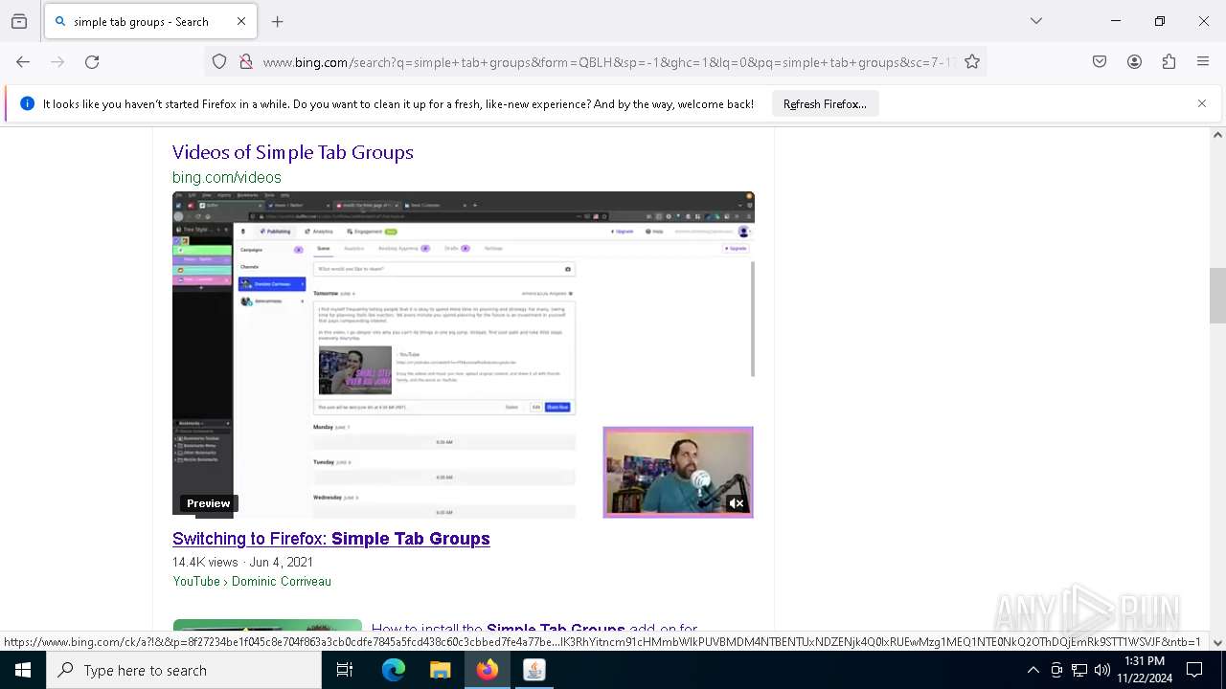1226x689 pixels.
Task: Open the Java app on taskbar
Action: (534, 670)
